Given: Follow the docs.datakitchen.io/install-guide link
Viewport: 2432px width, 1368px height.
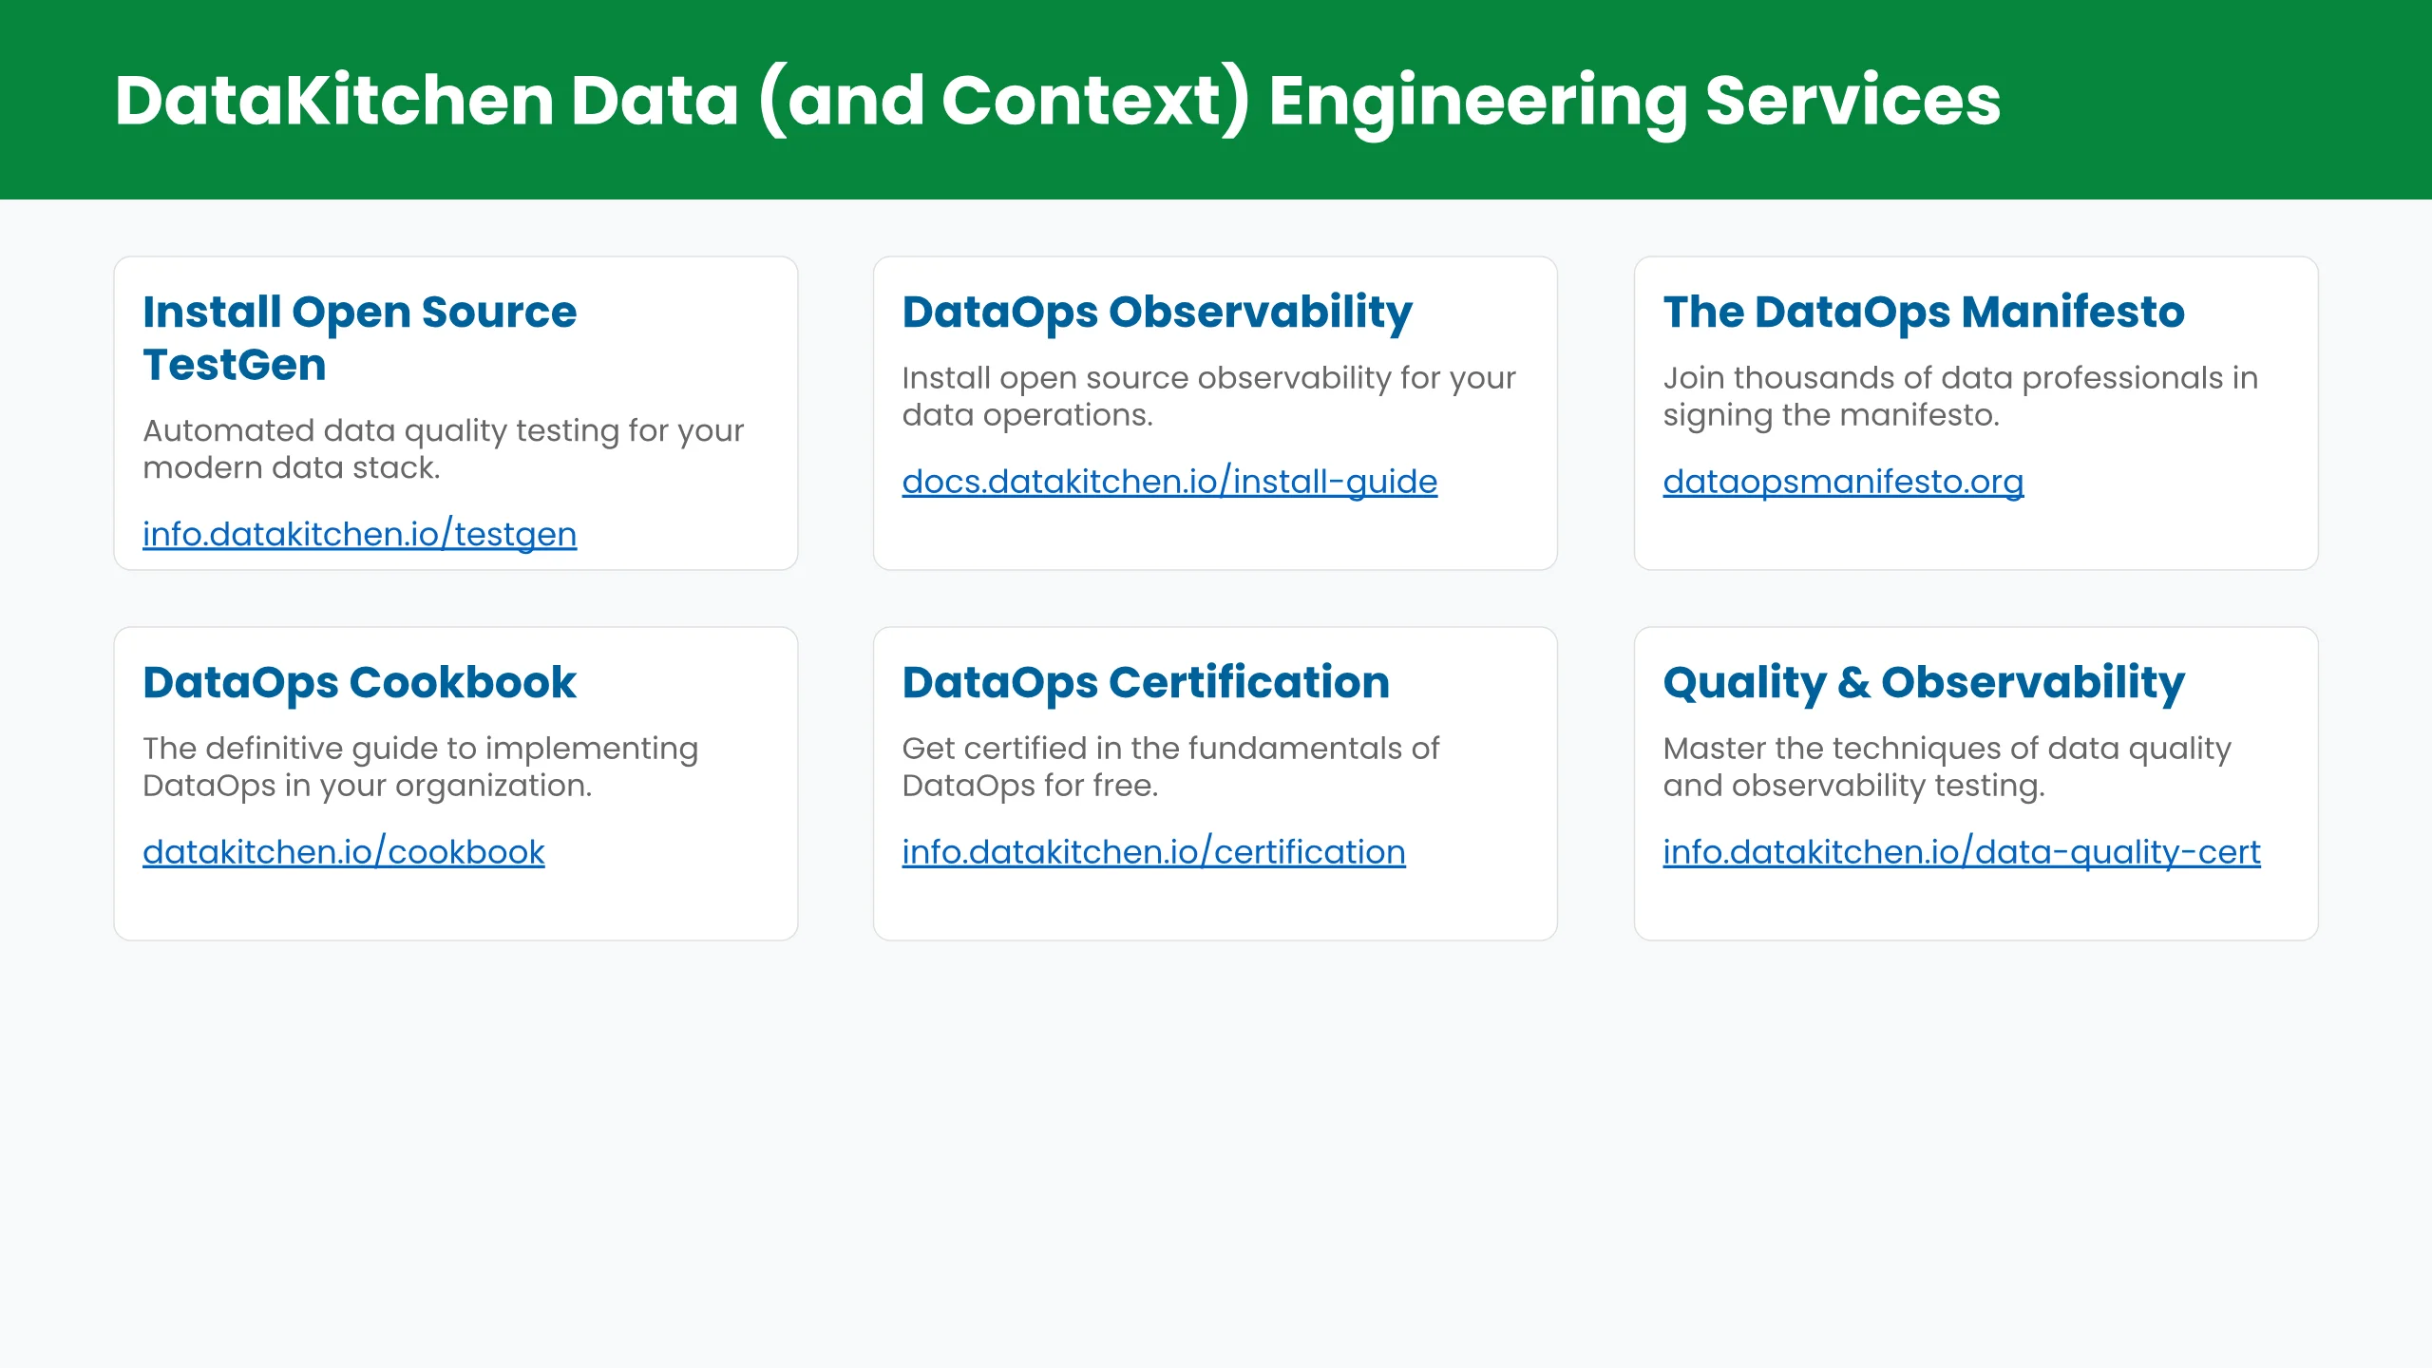Looking at the screenshot, I should [1169, 482].
